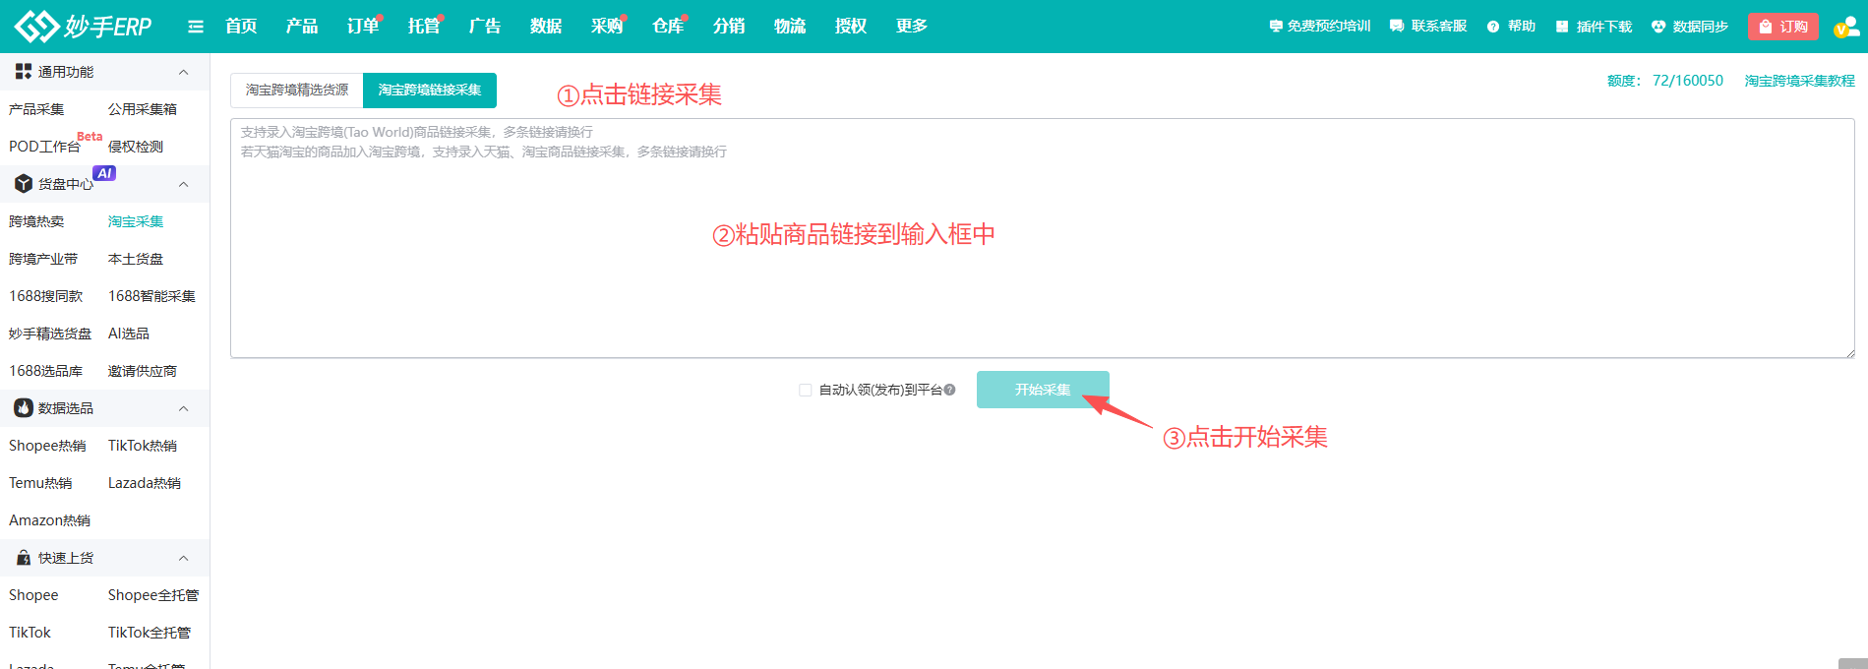Image resolution: width=1868 pixels, height=669 pixels.
Task: Open Shopee热销 in the sidebar
Action: pos(47,446)
